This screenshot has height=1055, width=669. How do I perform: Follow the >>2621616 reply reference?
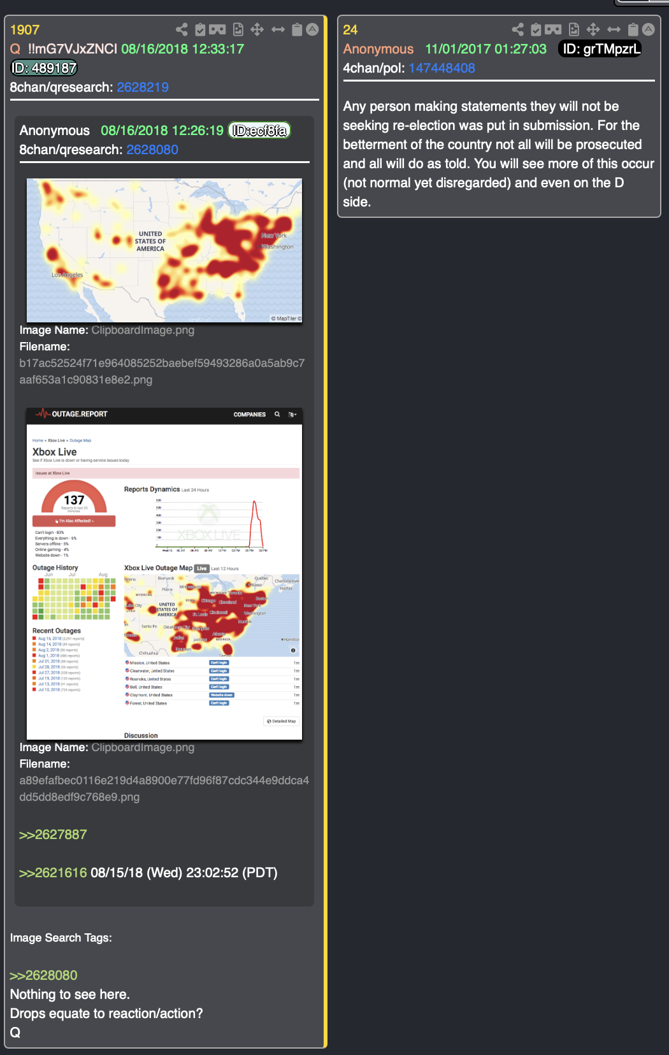pos(53,873)
